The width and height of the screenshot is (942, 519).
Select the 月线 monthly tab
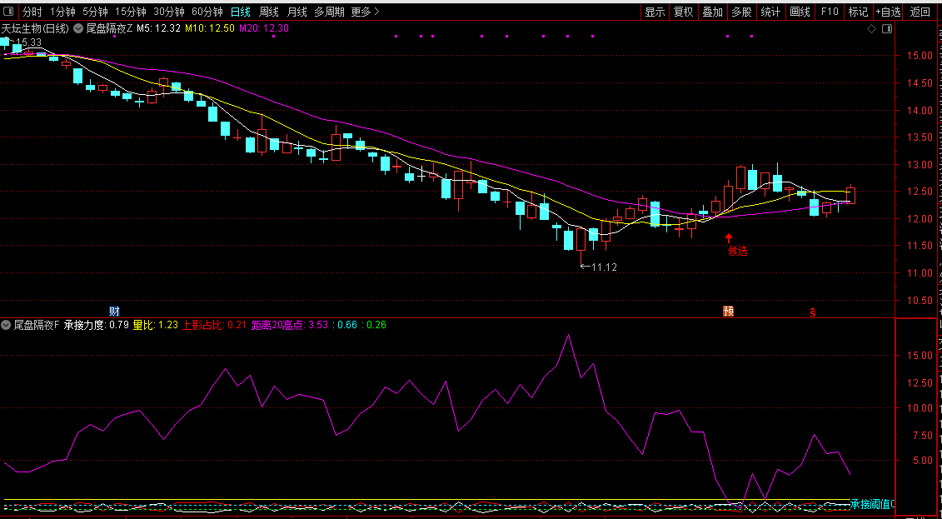tap(297, 12)
